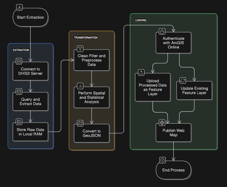Click the server icon on Connect to DHIS2
Image resolution: width=227 pixels, height=187 pixels.
[19, 61]
